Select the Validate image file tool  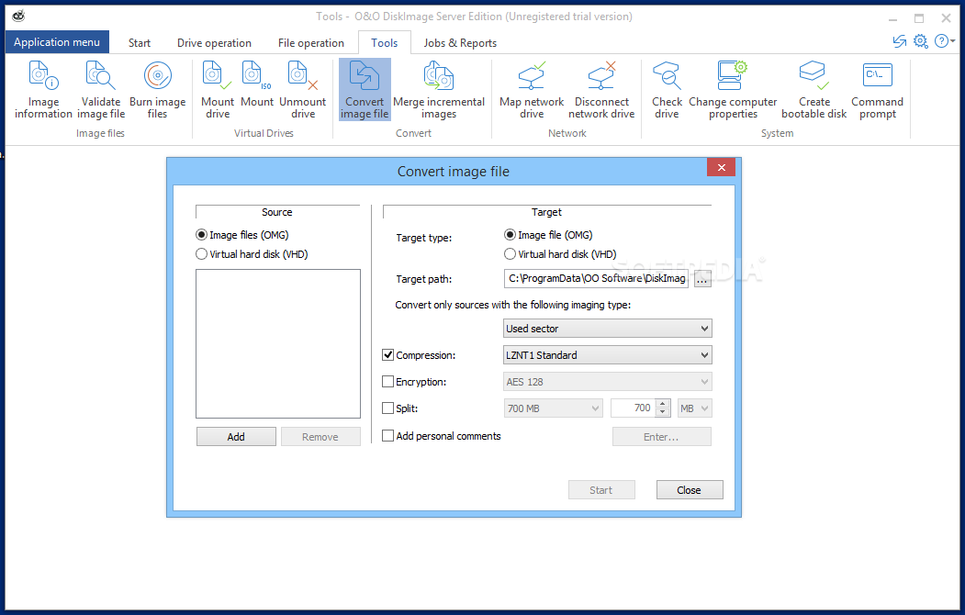coord(101,90)
